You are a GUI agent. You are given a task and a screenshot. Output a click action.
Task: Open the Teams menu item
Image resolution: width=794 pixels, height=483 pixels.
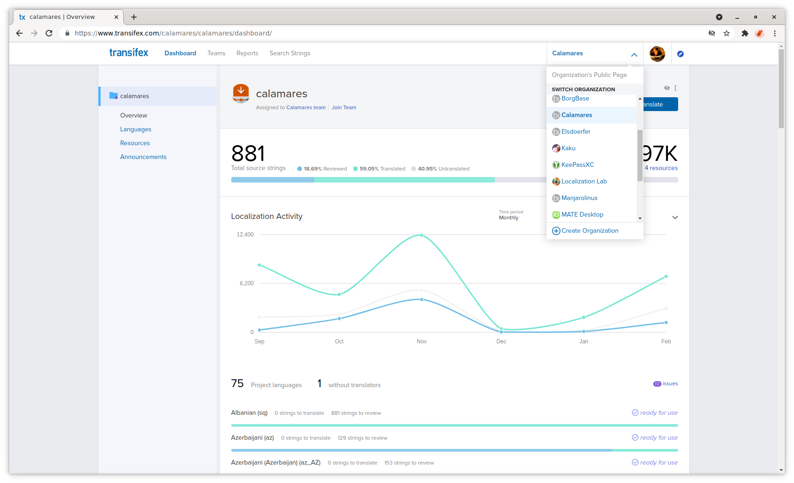coord(216,53)
